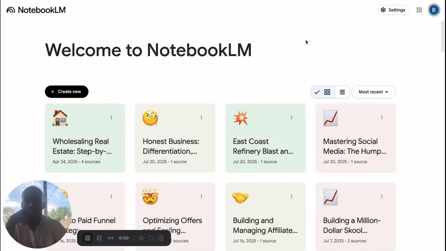Image resolution: width=446 pixels, height=251 pixels.
Task: Open the Google apps grid menu
Action: (419, 10)
